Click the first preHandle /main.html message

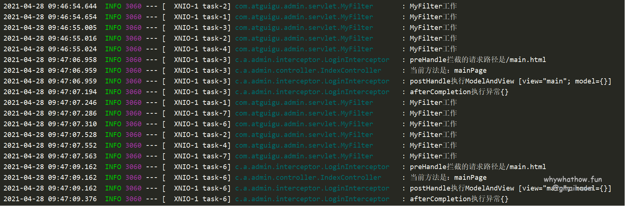pyautogui.click(x=478, y=60)
